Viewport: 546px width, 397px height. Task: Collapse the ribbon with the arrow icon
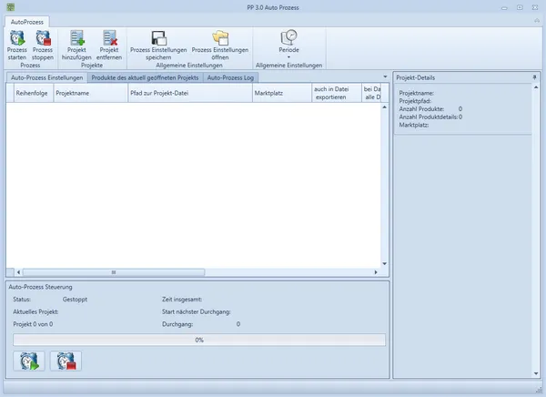537,21
